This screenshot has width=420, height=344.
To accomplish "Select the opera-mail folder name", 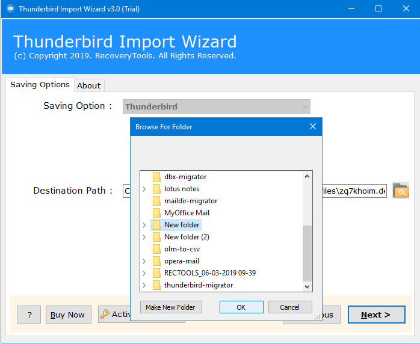I will (x=182, y=261).
